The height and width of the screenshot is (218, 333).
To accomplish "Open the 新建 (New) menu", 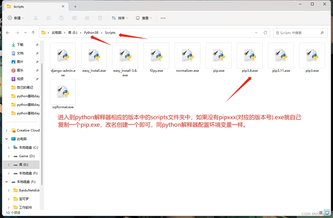I will coord(16,18).
